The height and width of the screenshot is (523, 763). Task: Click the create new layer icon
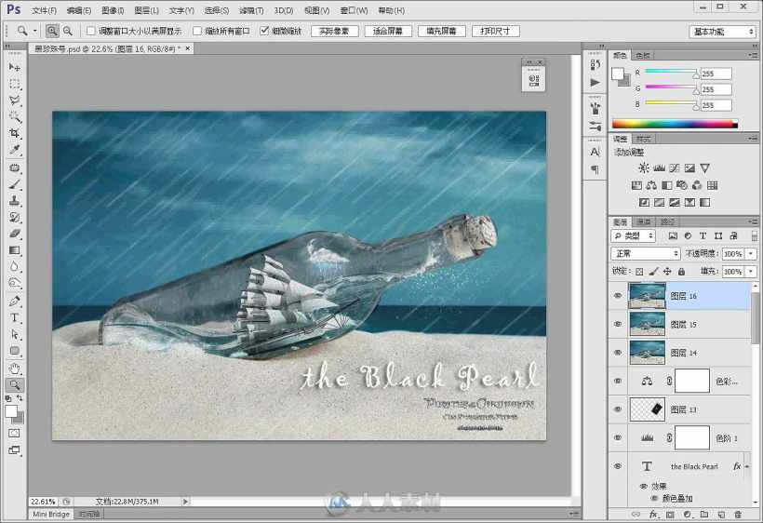click(x=721, y=514)
